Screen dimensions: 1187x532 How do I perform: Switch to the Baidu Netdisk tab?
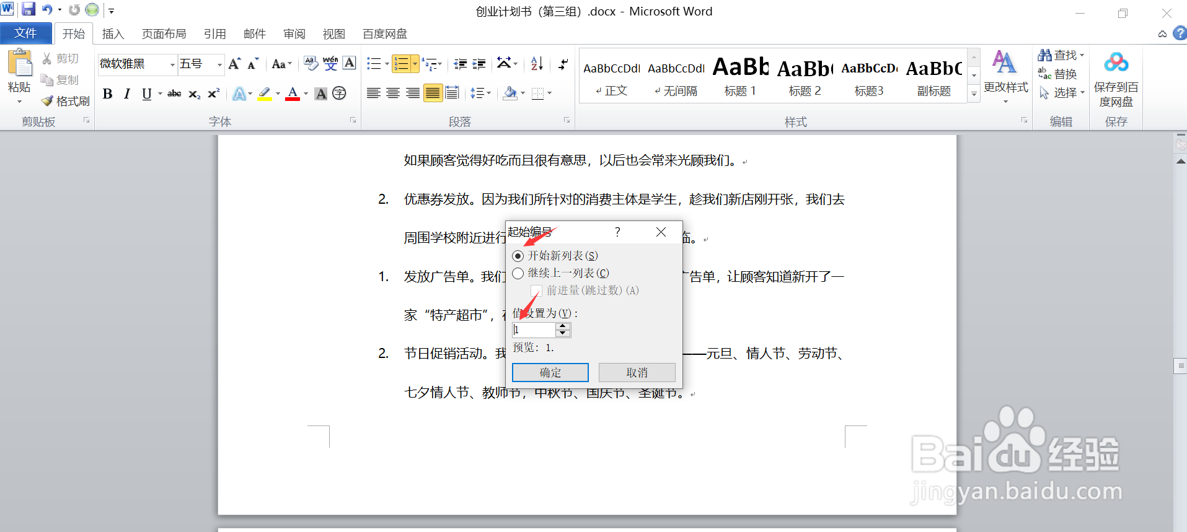click(385, 34)
